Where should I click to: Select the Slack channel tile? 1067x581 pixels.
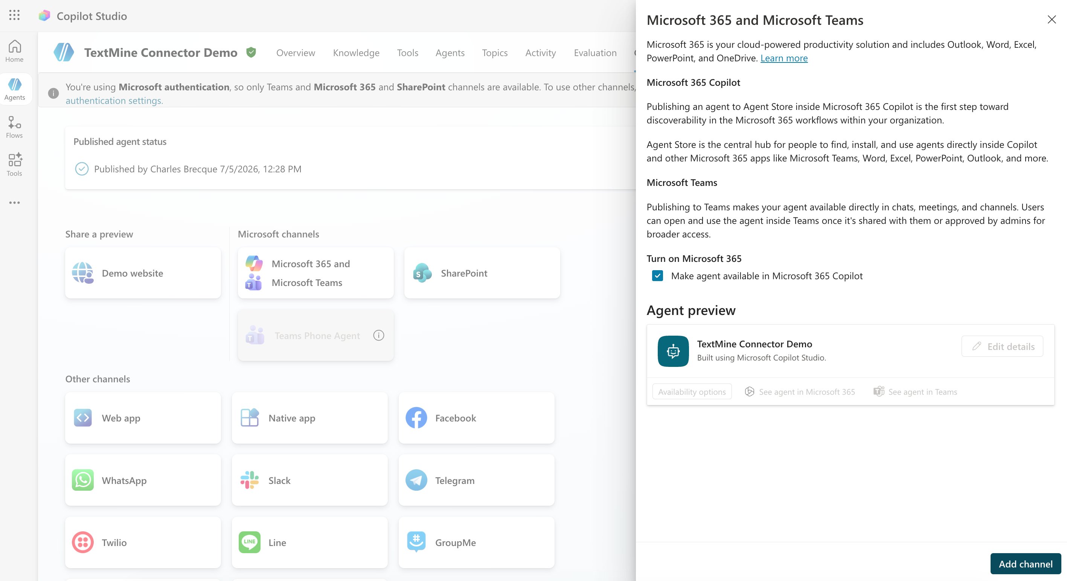tap(310, 480)
